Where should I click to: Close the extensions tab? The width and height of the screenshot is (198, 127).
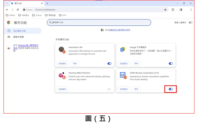(x=42, y=3)
